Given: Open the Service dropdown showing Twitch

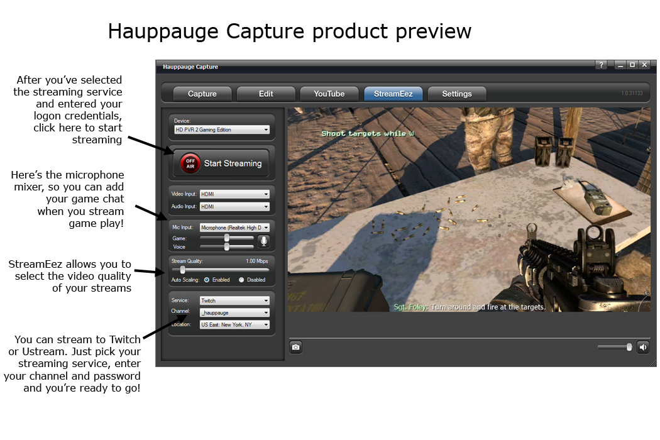Looking at the screenshot, I should [234, 300].
